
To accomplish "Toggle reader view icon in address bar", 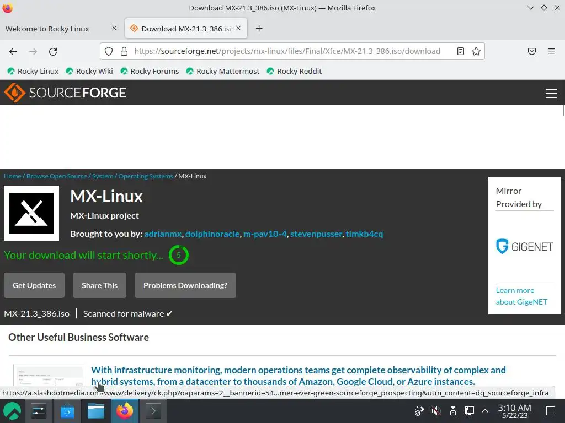I will [x=461, y=51].
